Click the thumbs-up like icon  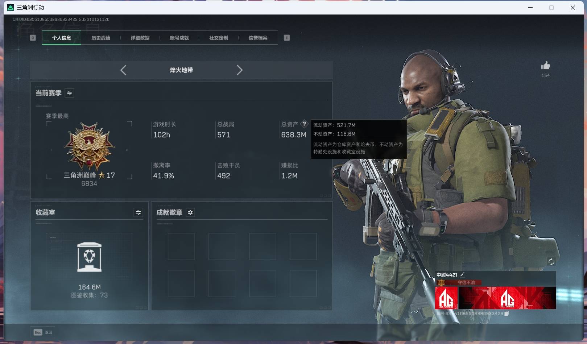click(x=545, y=66)
